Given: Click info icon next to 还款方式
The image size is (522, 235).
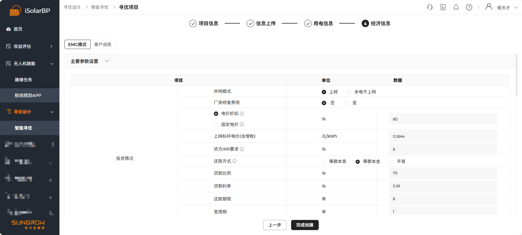Looking at the screenshot, I should click(x=234, y=161).
